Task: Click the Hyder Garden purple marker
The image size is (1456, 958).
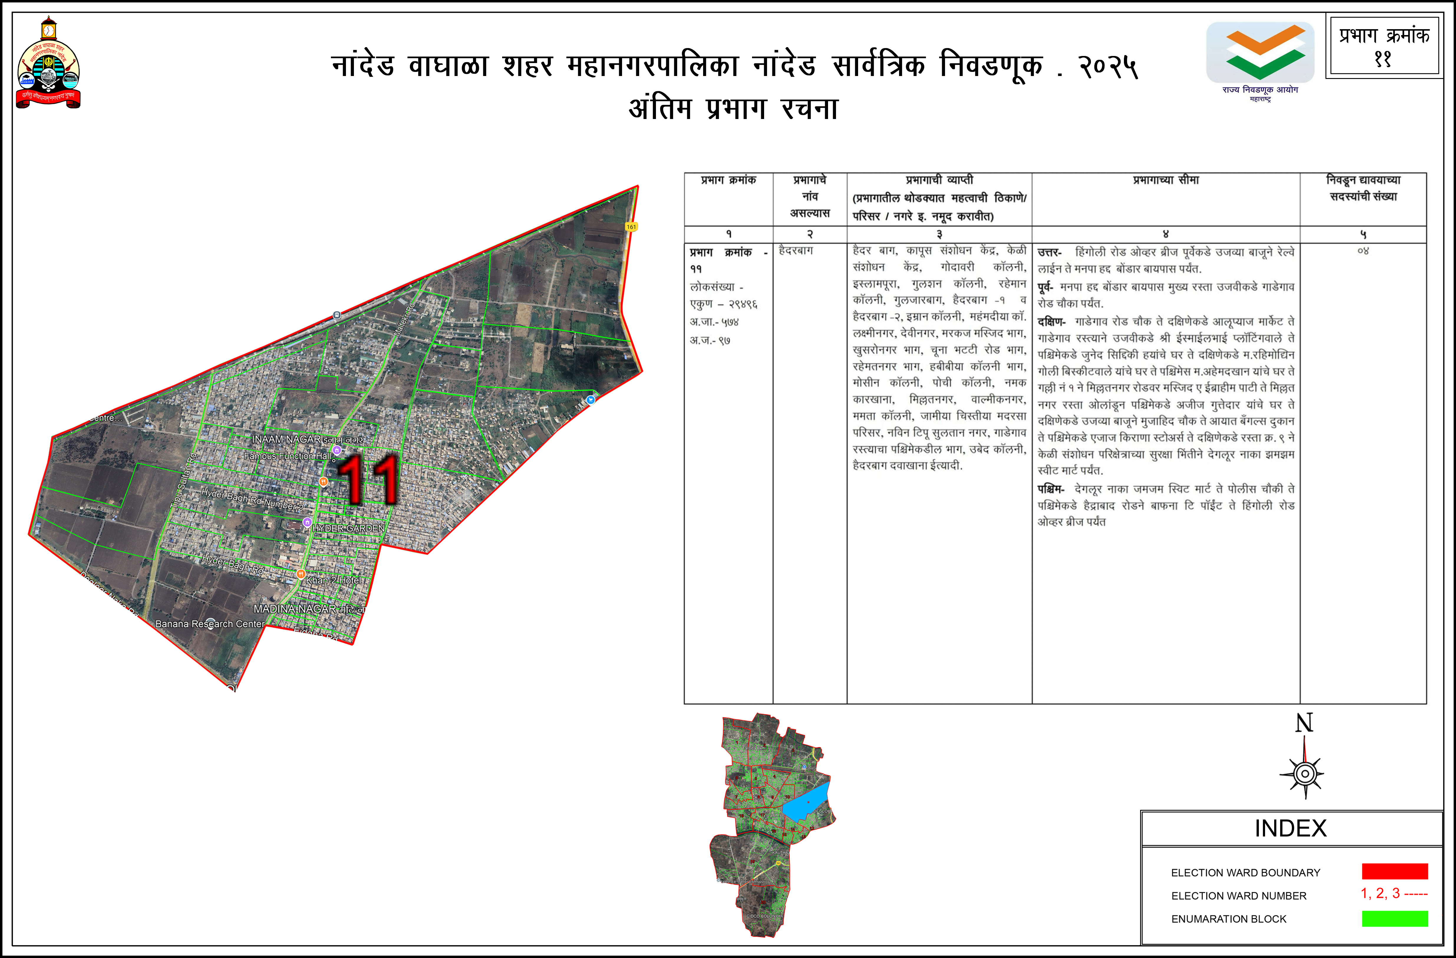Action: coord(307,522)
